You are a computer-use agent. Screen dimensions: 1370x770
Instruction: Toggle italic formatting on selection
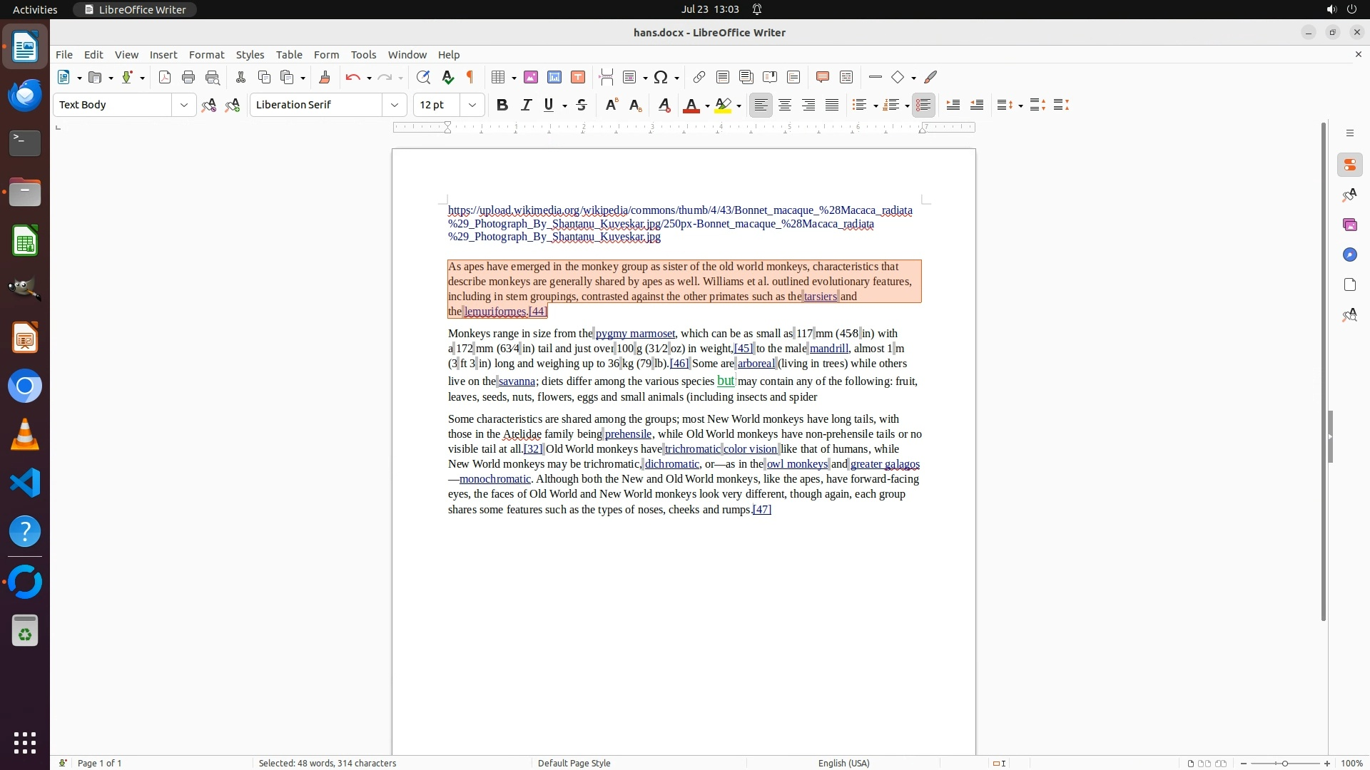pos(527,106)
